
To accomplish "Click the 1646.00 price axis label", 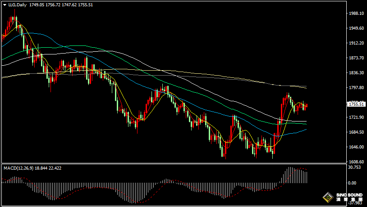I will (356, 147).
